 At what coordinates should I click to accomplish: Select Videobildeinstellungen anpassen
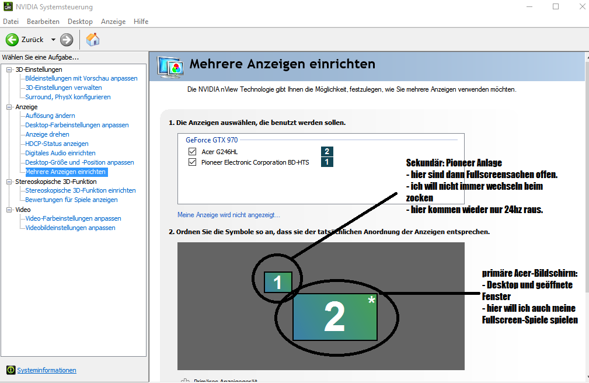pos(70,228)
